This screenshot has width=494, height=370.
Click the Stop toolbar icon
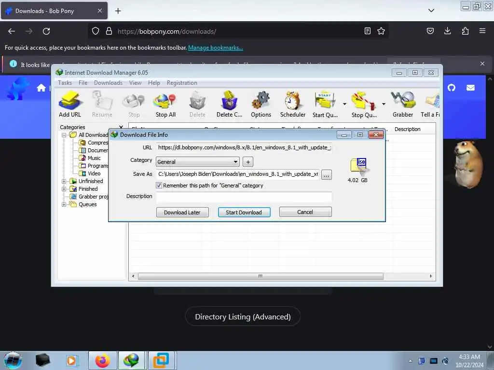[134, 105]
